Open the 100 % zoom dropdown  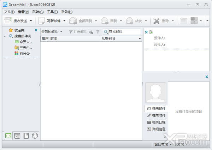[181, 144]
